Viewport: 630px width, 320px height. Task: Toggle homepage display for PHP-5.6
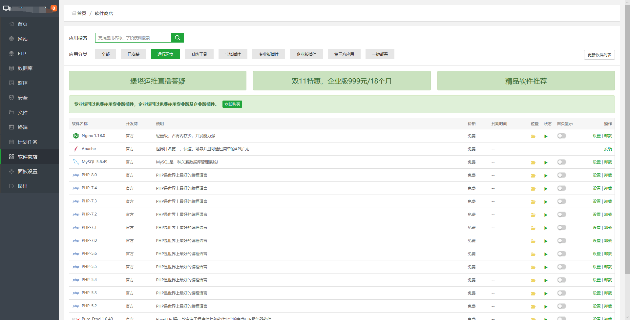[x=561, y=254]
